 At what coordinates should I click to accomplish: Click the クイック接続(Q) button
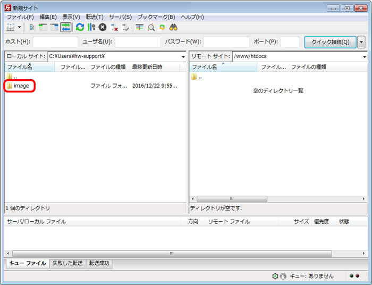point(330,42)
